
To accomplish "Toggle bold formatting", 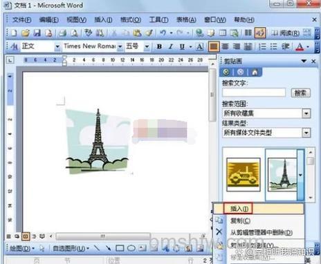I will pyautogui.click(x=159, y=47).
